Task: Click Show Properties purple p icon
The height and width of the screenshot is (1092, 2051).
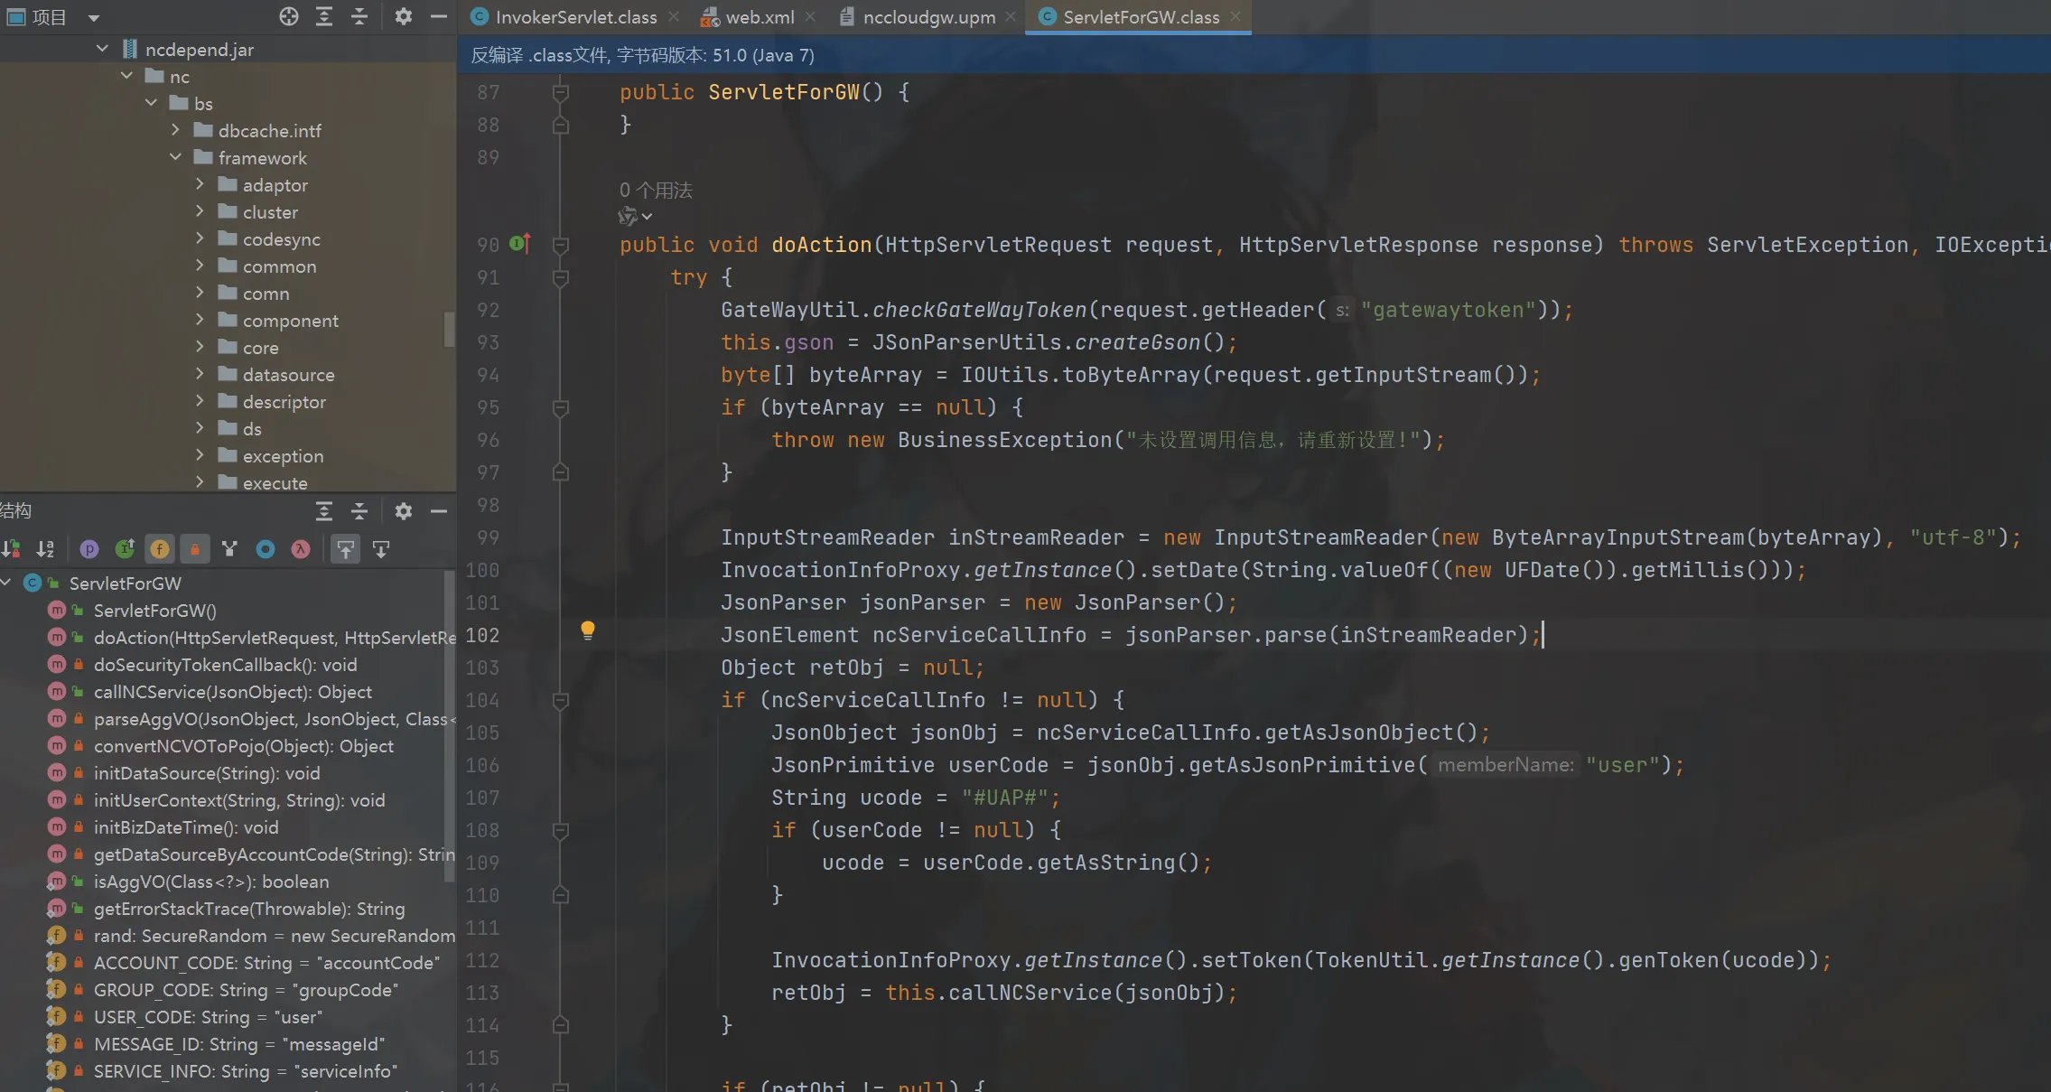Action: [89, 549]
